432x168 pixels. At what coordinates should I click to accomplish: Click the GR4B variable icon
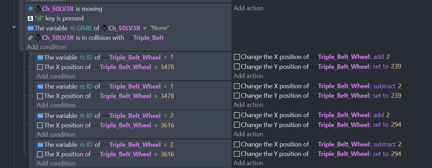coord(73,28)
